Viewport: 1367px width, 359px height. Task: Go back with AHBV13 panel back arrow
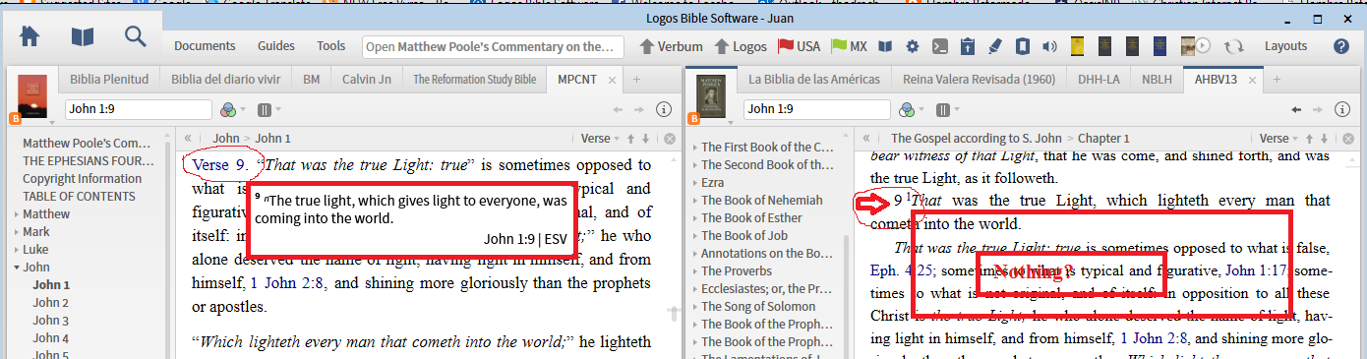point(1296,109)
